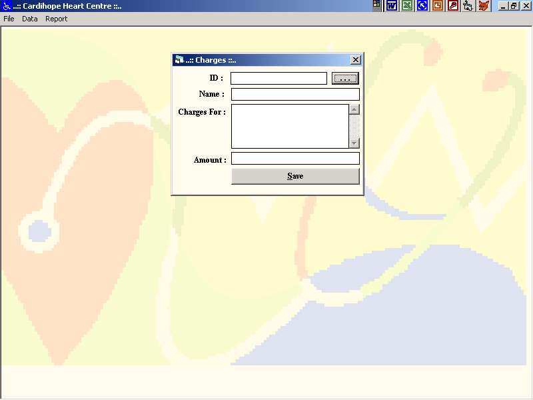Open PowerPoint from the shortcut bar
The height and width of the screenshot is (400, 533).
[438, 5]
